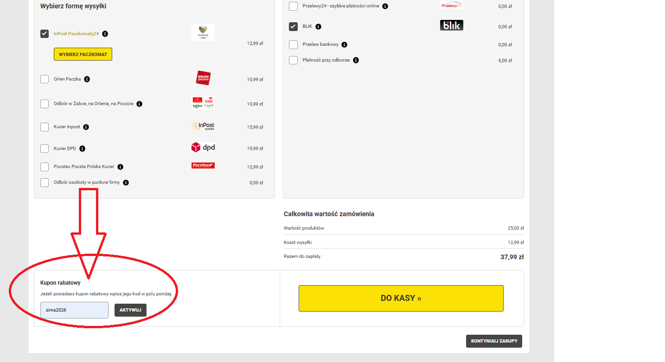Check Odbiór w Żabce, na Orlenie shipping option
This screenshot has width=665, height=362.
(x=45, y=104)
